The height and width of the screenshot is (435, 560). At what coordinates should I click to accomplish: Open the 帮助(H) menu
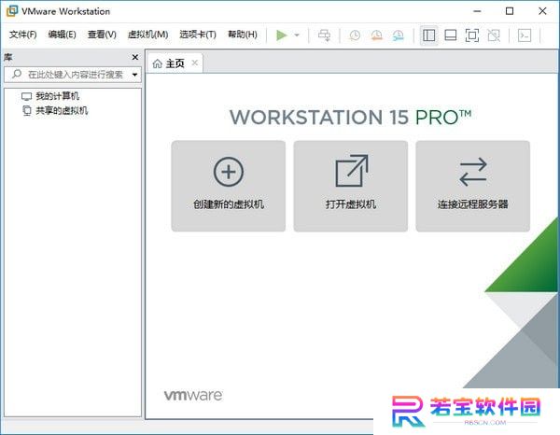243,35
